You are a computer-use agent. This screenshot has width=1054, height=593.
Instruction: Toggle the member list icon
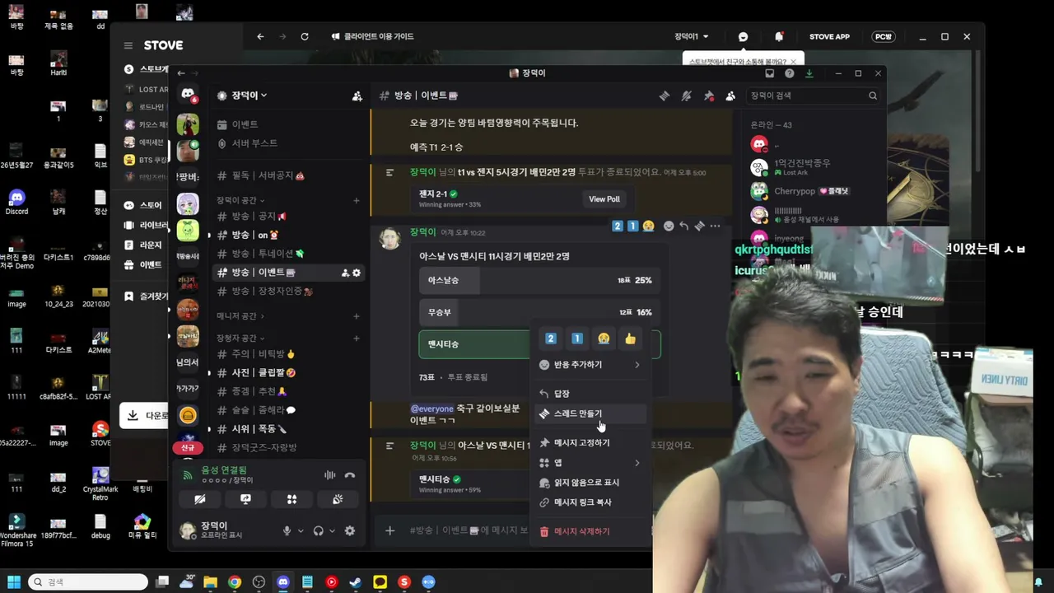pos(730,96)
